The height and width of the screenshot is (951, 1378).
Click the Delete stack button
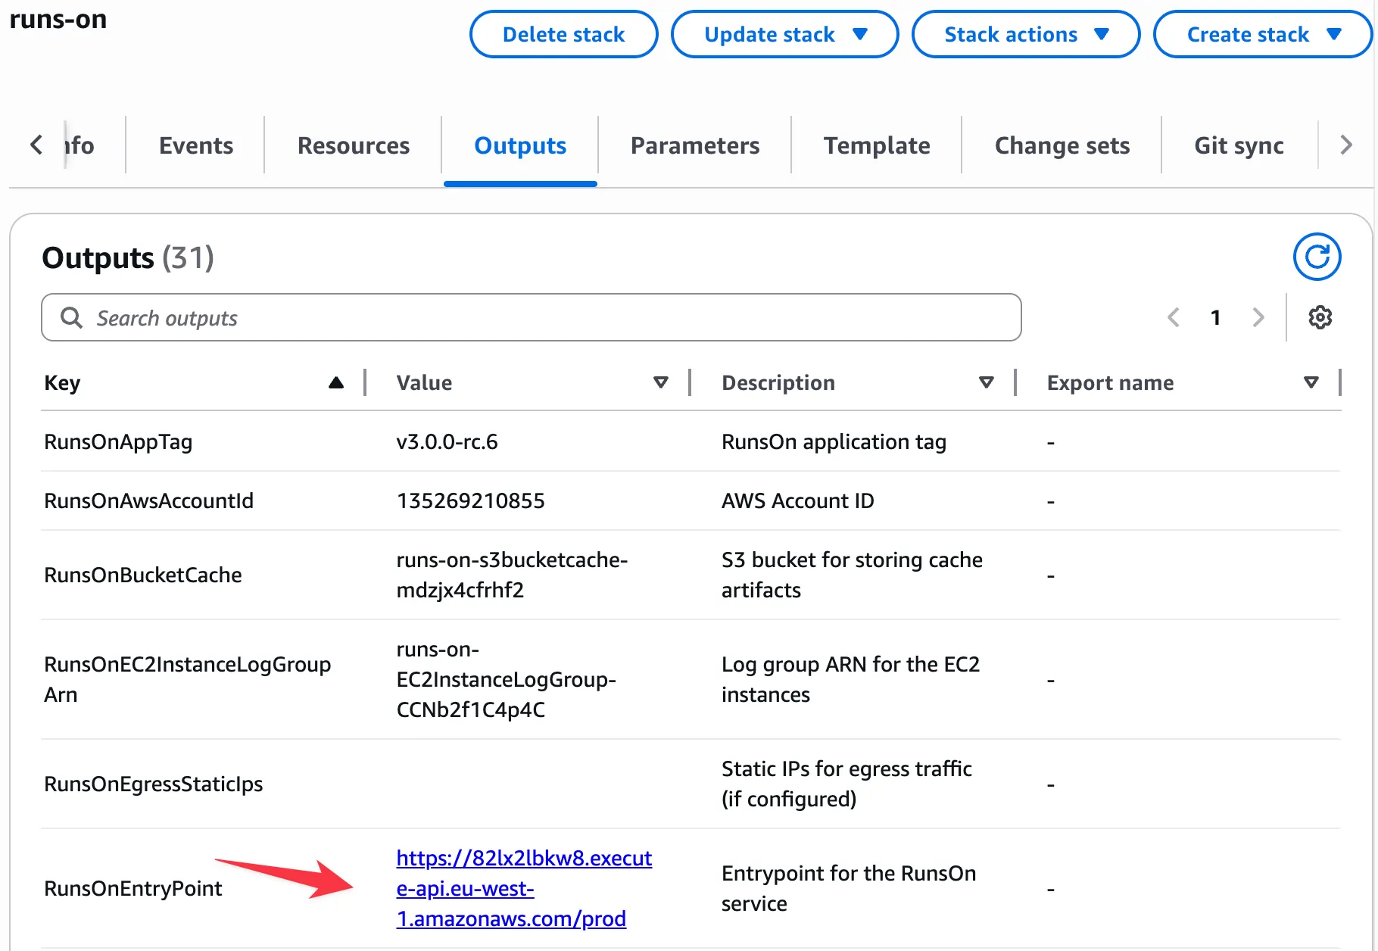(x=563, y=34)
